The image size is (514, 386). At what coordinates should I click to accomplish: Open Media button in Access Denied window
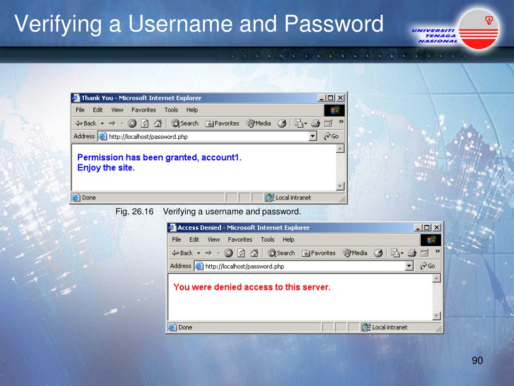(x=355, y=253)
